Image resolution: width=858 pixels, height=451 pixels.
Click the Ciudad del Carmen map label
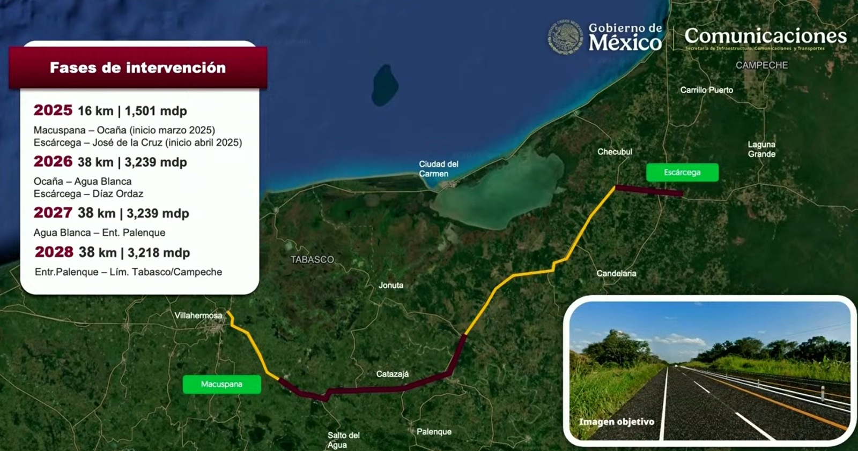(x=438, y=169)
